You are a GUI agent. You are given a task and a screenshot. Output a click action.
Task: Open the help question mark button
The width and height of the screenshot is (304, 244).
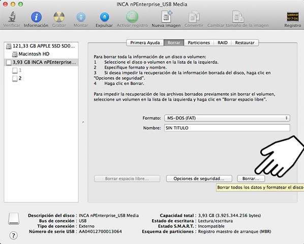[13, 235]
